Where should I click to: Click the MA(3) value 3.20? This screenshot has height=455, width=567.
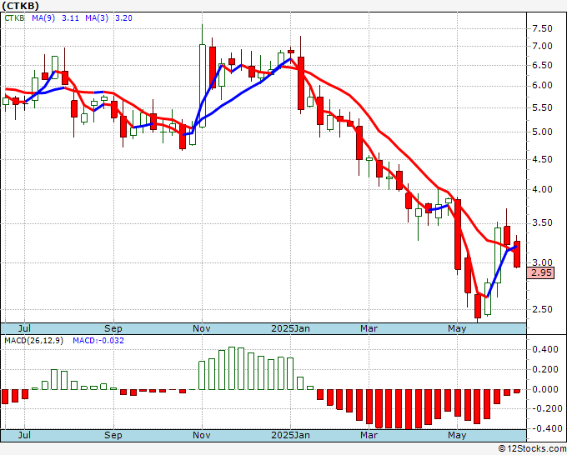tap(123, 17)
